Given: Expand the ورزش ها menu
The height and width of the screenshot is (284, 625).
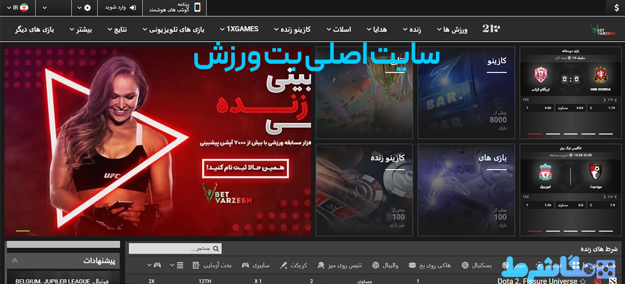Looking at the screenshot, I should [x=452, y=29].
